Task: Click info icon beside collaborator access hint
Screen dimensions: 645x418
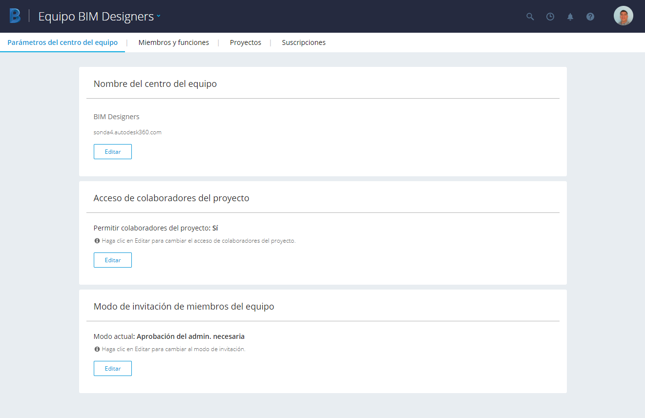Action: [97, 241]
